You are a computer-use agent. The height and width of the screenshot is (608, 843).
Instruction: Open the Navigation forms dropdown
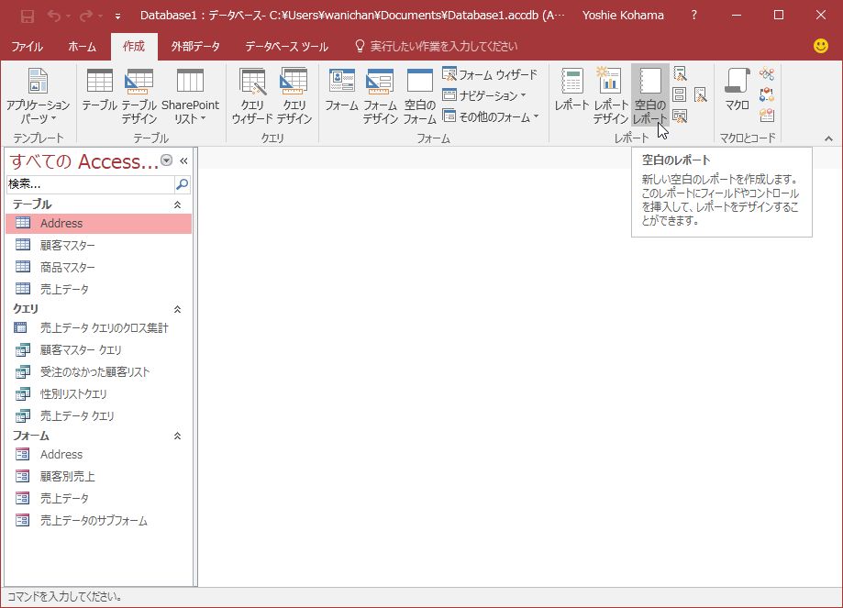[483, 95]
